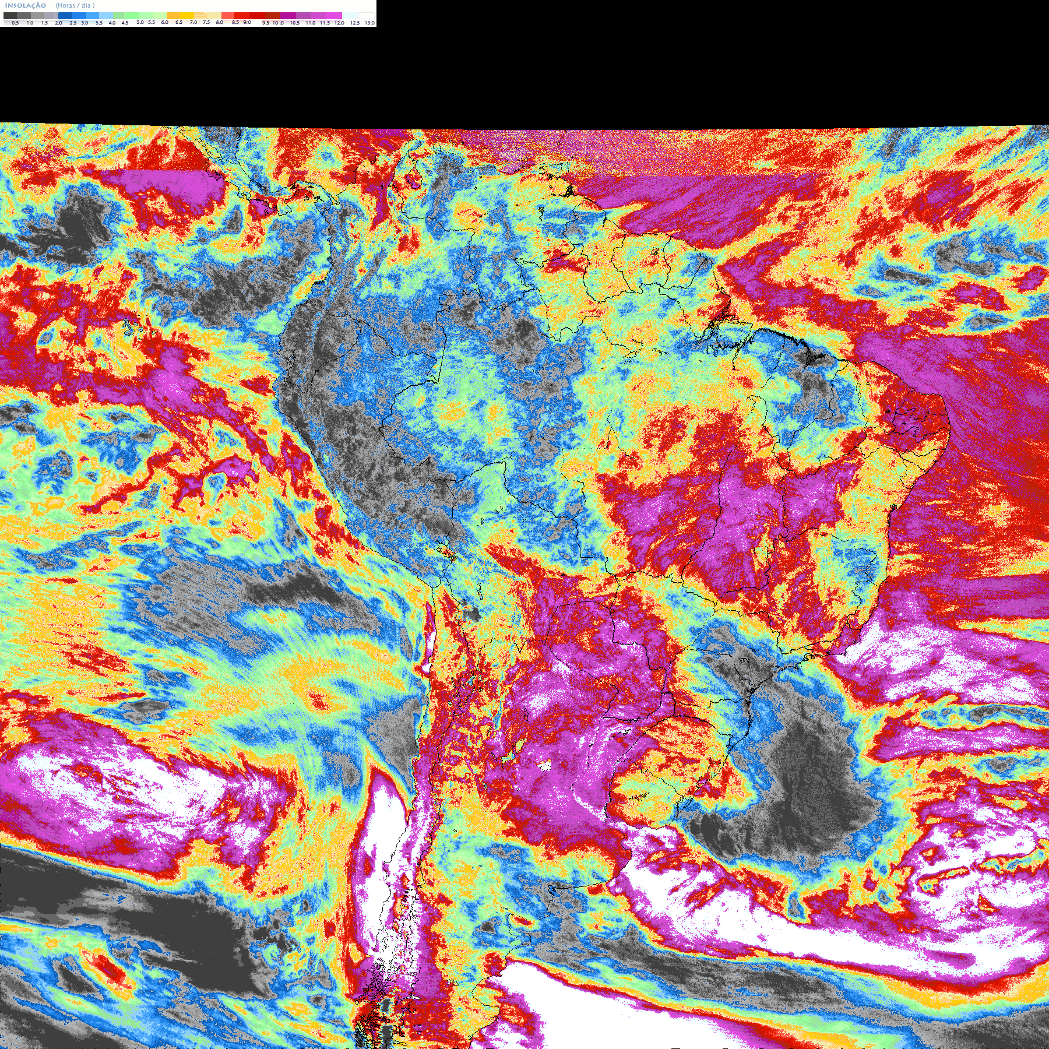Select the dark blue swatch above 2.5
Viewport: 1049px width, 1049px height.
(x=65, y=16)
